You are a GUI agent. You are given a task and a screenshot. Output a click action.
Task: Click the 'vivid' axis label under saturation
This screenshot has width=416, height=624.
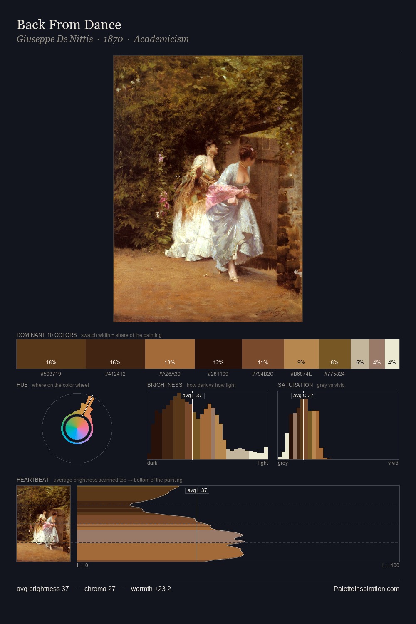[393, 463]
